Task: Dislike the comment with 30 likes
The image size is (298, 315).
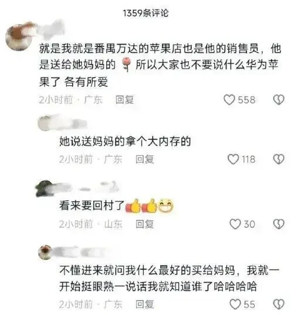Action: click(x=279, y=224)
